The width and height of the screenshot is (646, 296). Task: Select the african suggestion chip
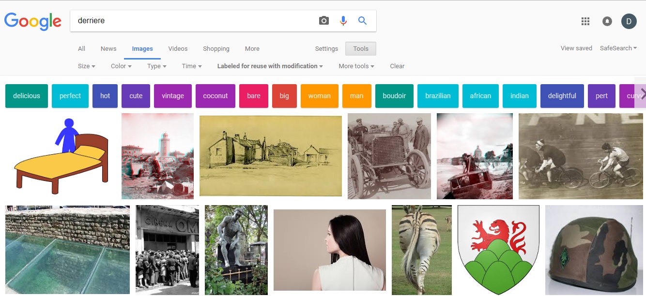pyautogui.click(x=480, y=96)
